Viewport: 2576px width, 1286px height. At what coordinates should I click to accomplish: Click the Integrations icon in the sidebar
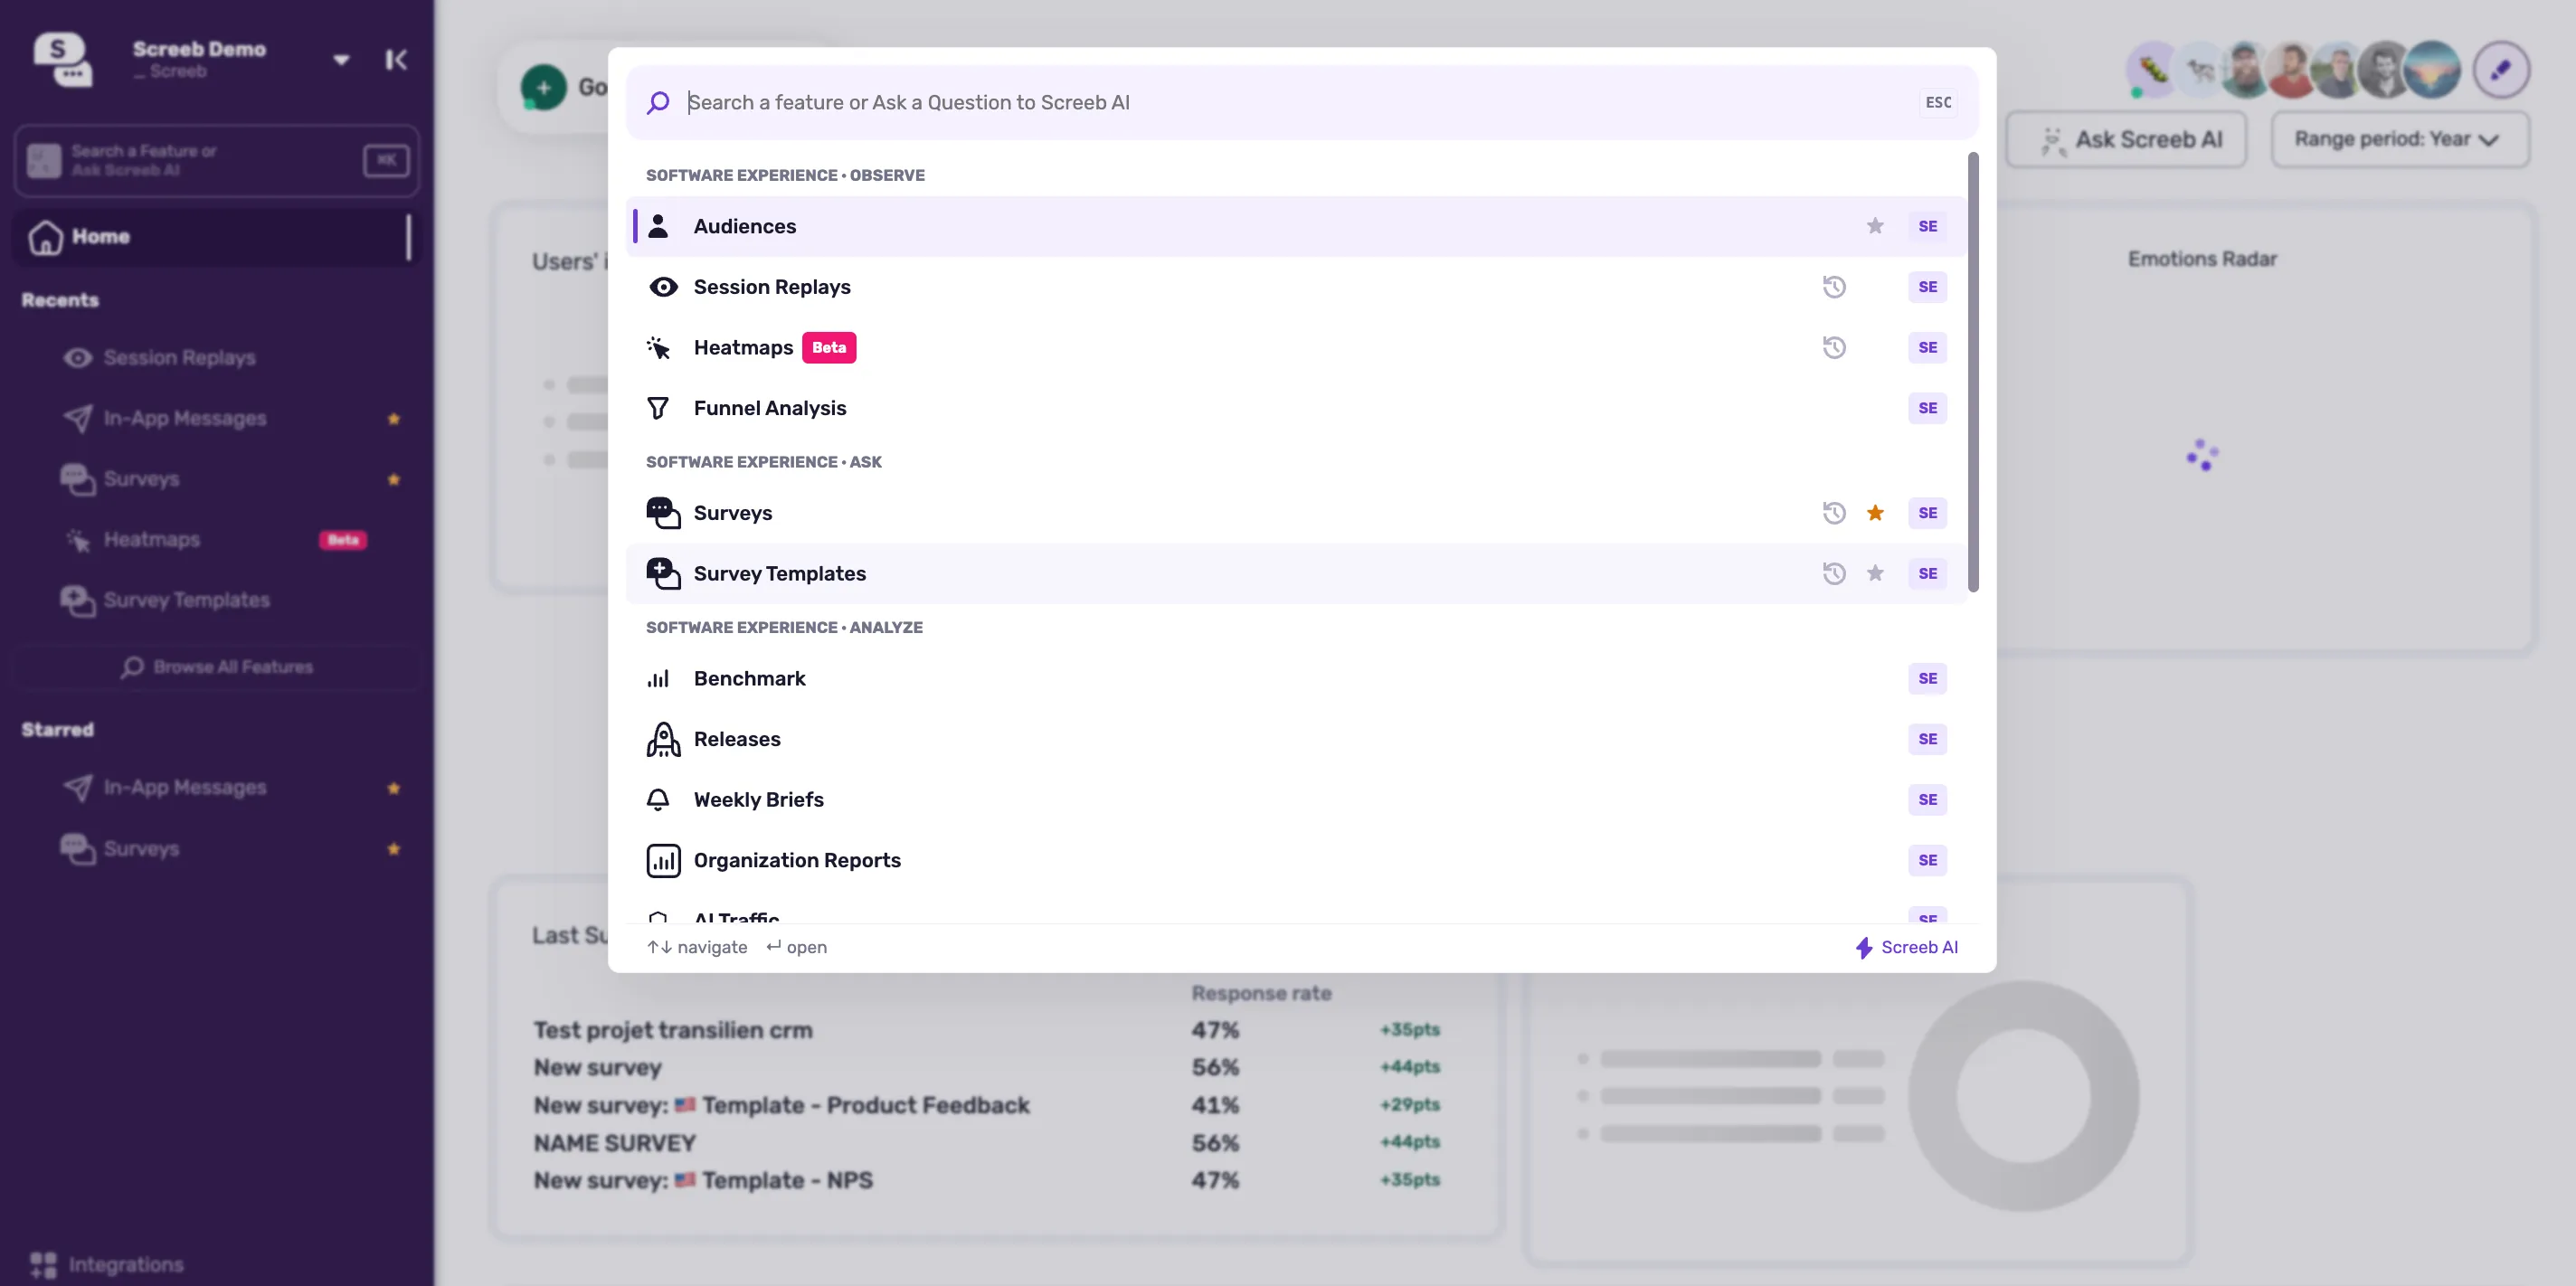(43, 1264)
